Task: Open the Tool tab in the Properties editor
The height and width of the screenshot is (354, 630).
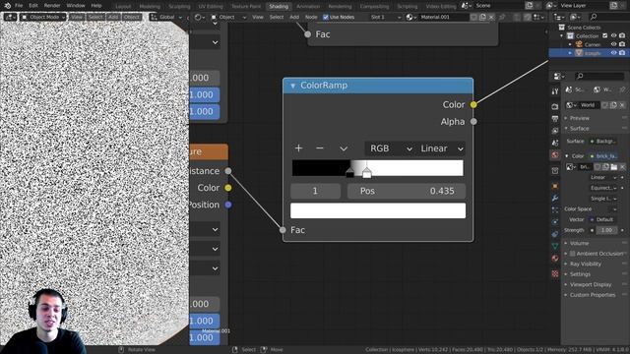Action: [x=555, y=91]
